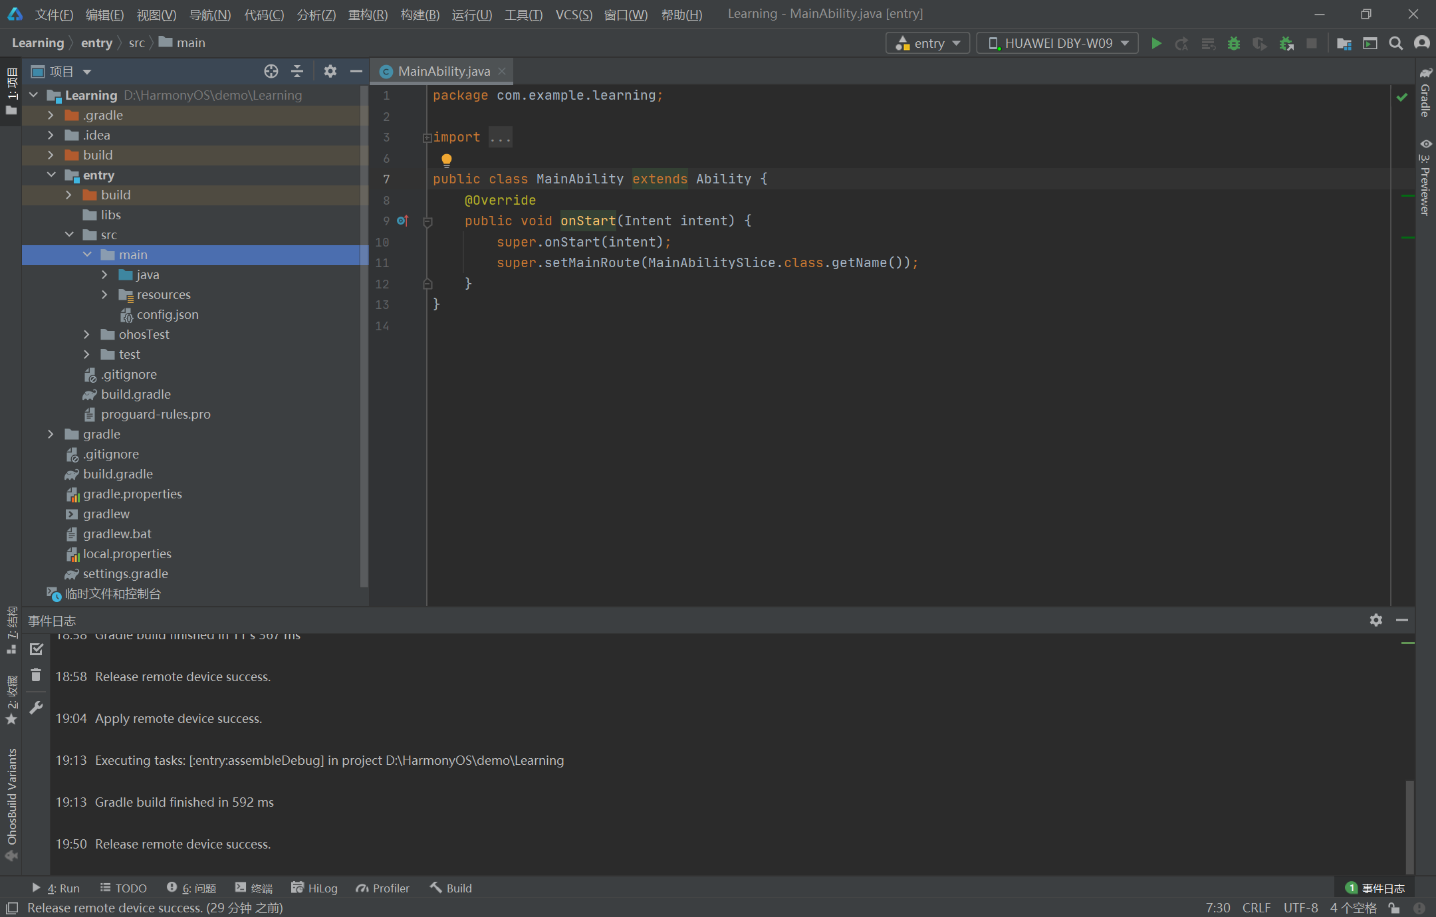Click the trash icon in event log
1436x917 pixels.
click(x=36, y=675)
